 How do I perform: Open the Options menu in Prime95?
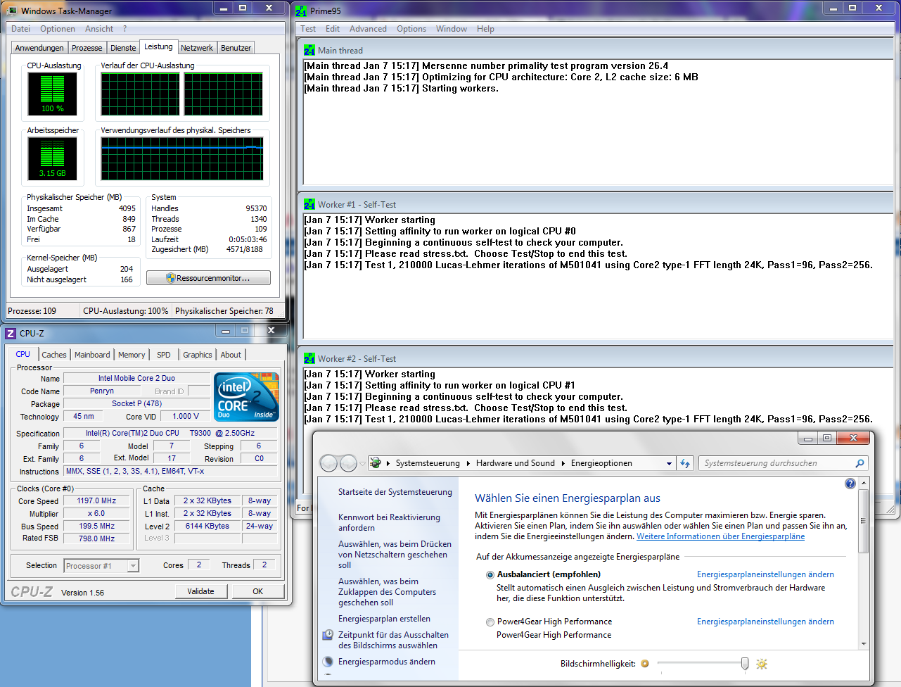[x=411, y=29]
